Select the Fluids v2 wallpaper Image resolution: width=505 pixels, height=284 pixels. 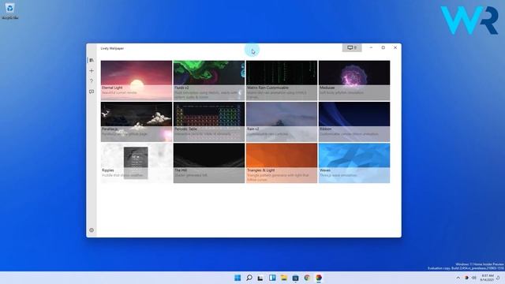click(x=209, y=80)
